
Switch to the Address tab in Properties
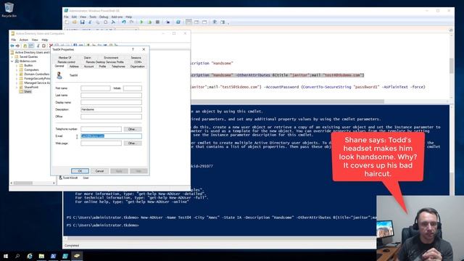pos(74,67)
